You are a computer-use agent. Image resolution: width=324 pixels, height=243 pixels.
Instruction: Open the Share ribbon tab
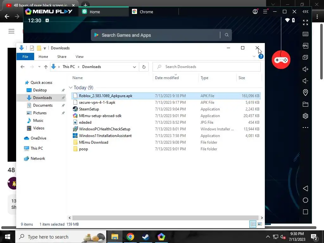(x=62, y=57)
